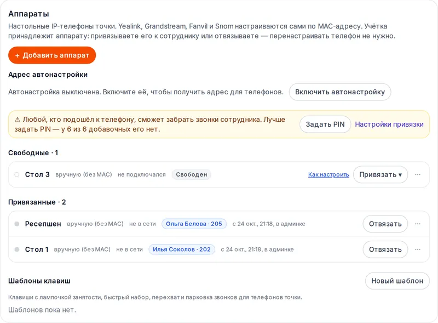This screenshot has height=323, width=438.
Task: Click the Шаблоны клавиш heading
Action: point(39,281)
